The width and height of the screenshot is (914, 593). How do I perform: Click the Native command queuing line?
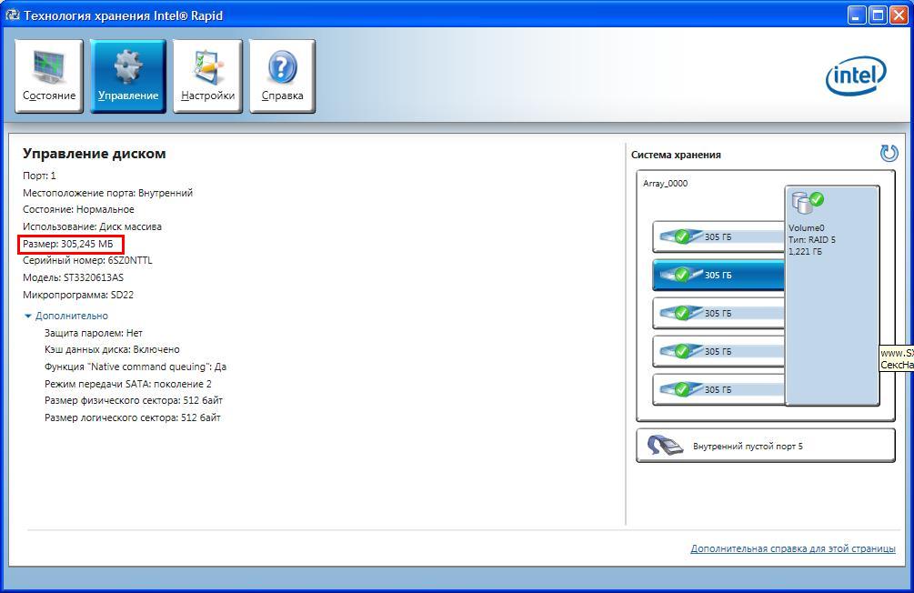(x=136, y=367)
